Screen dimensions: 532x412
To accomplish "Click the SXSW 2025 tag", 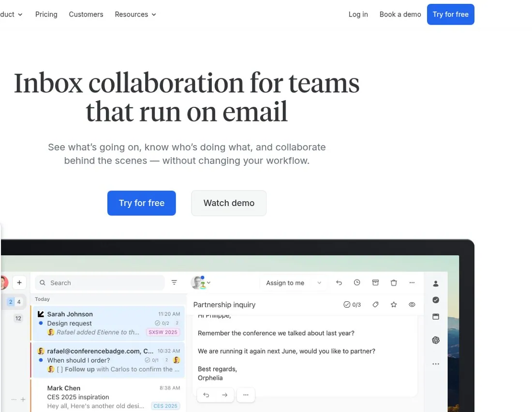I will point(163,332).
